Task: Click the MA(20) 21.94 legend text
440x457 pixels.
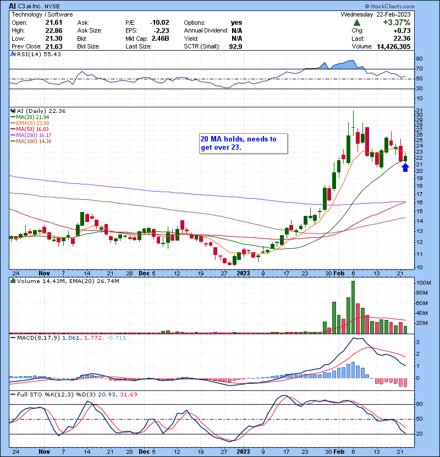Action: point(32,117)
